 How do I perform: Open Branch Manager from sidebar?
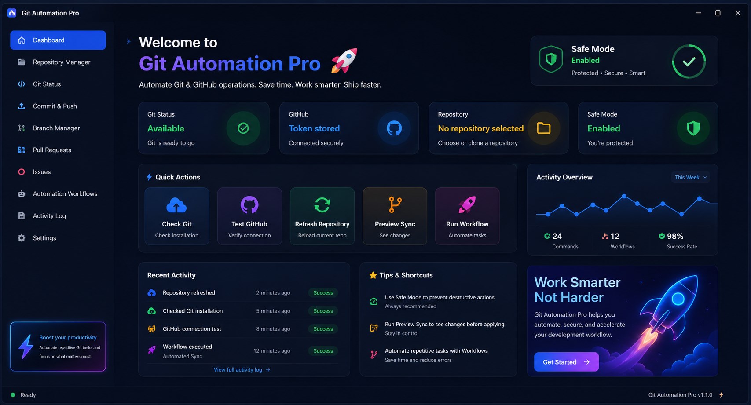click(x=58, y=128)
